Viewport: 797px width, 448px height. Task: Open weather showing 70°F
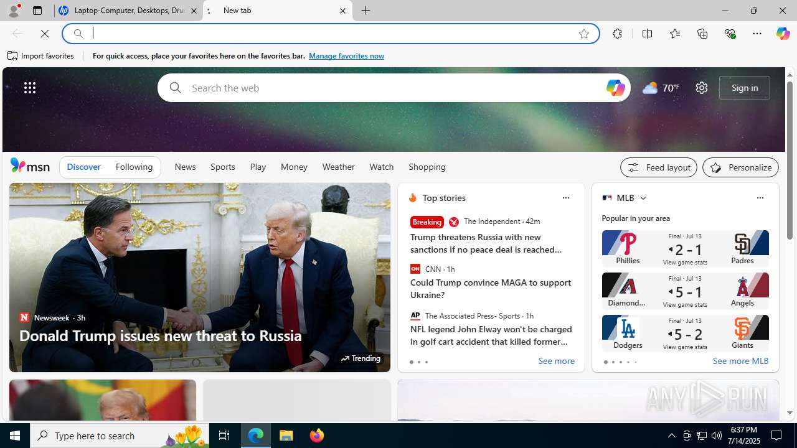661,88
